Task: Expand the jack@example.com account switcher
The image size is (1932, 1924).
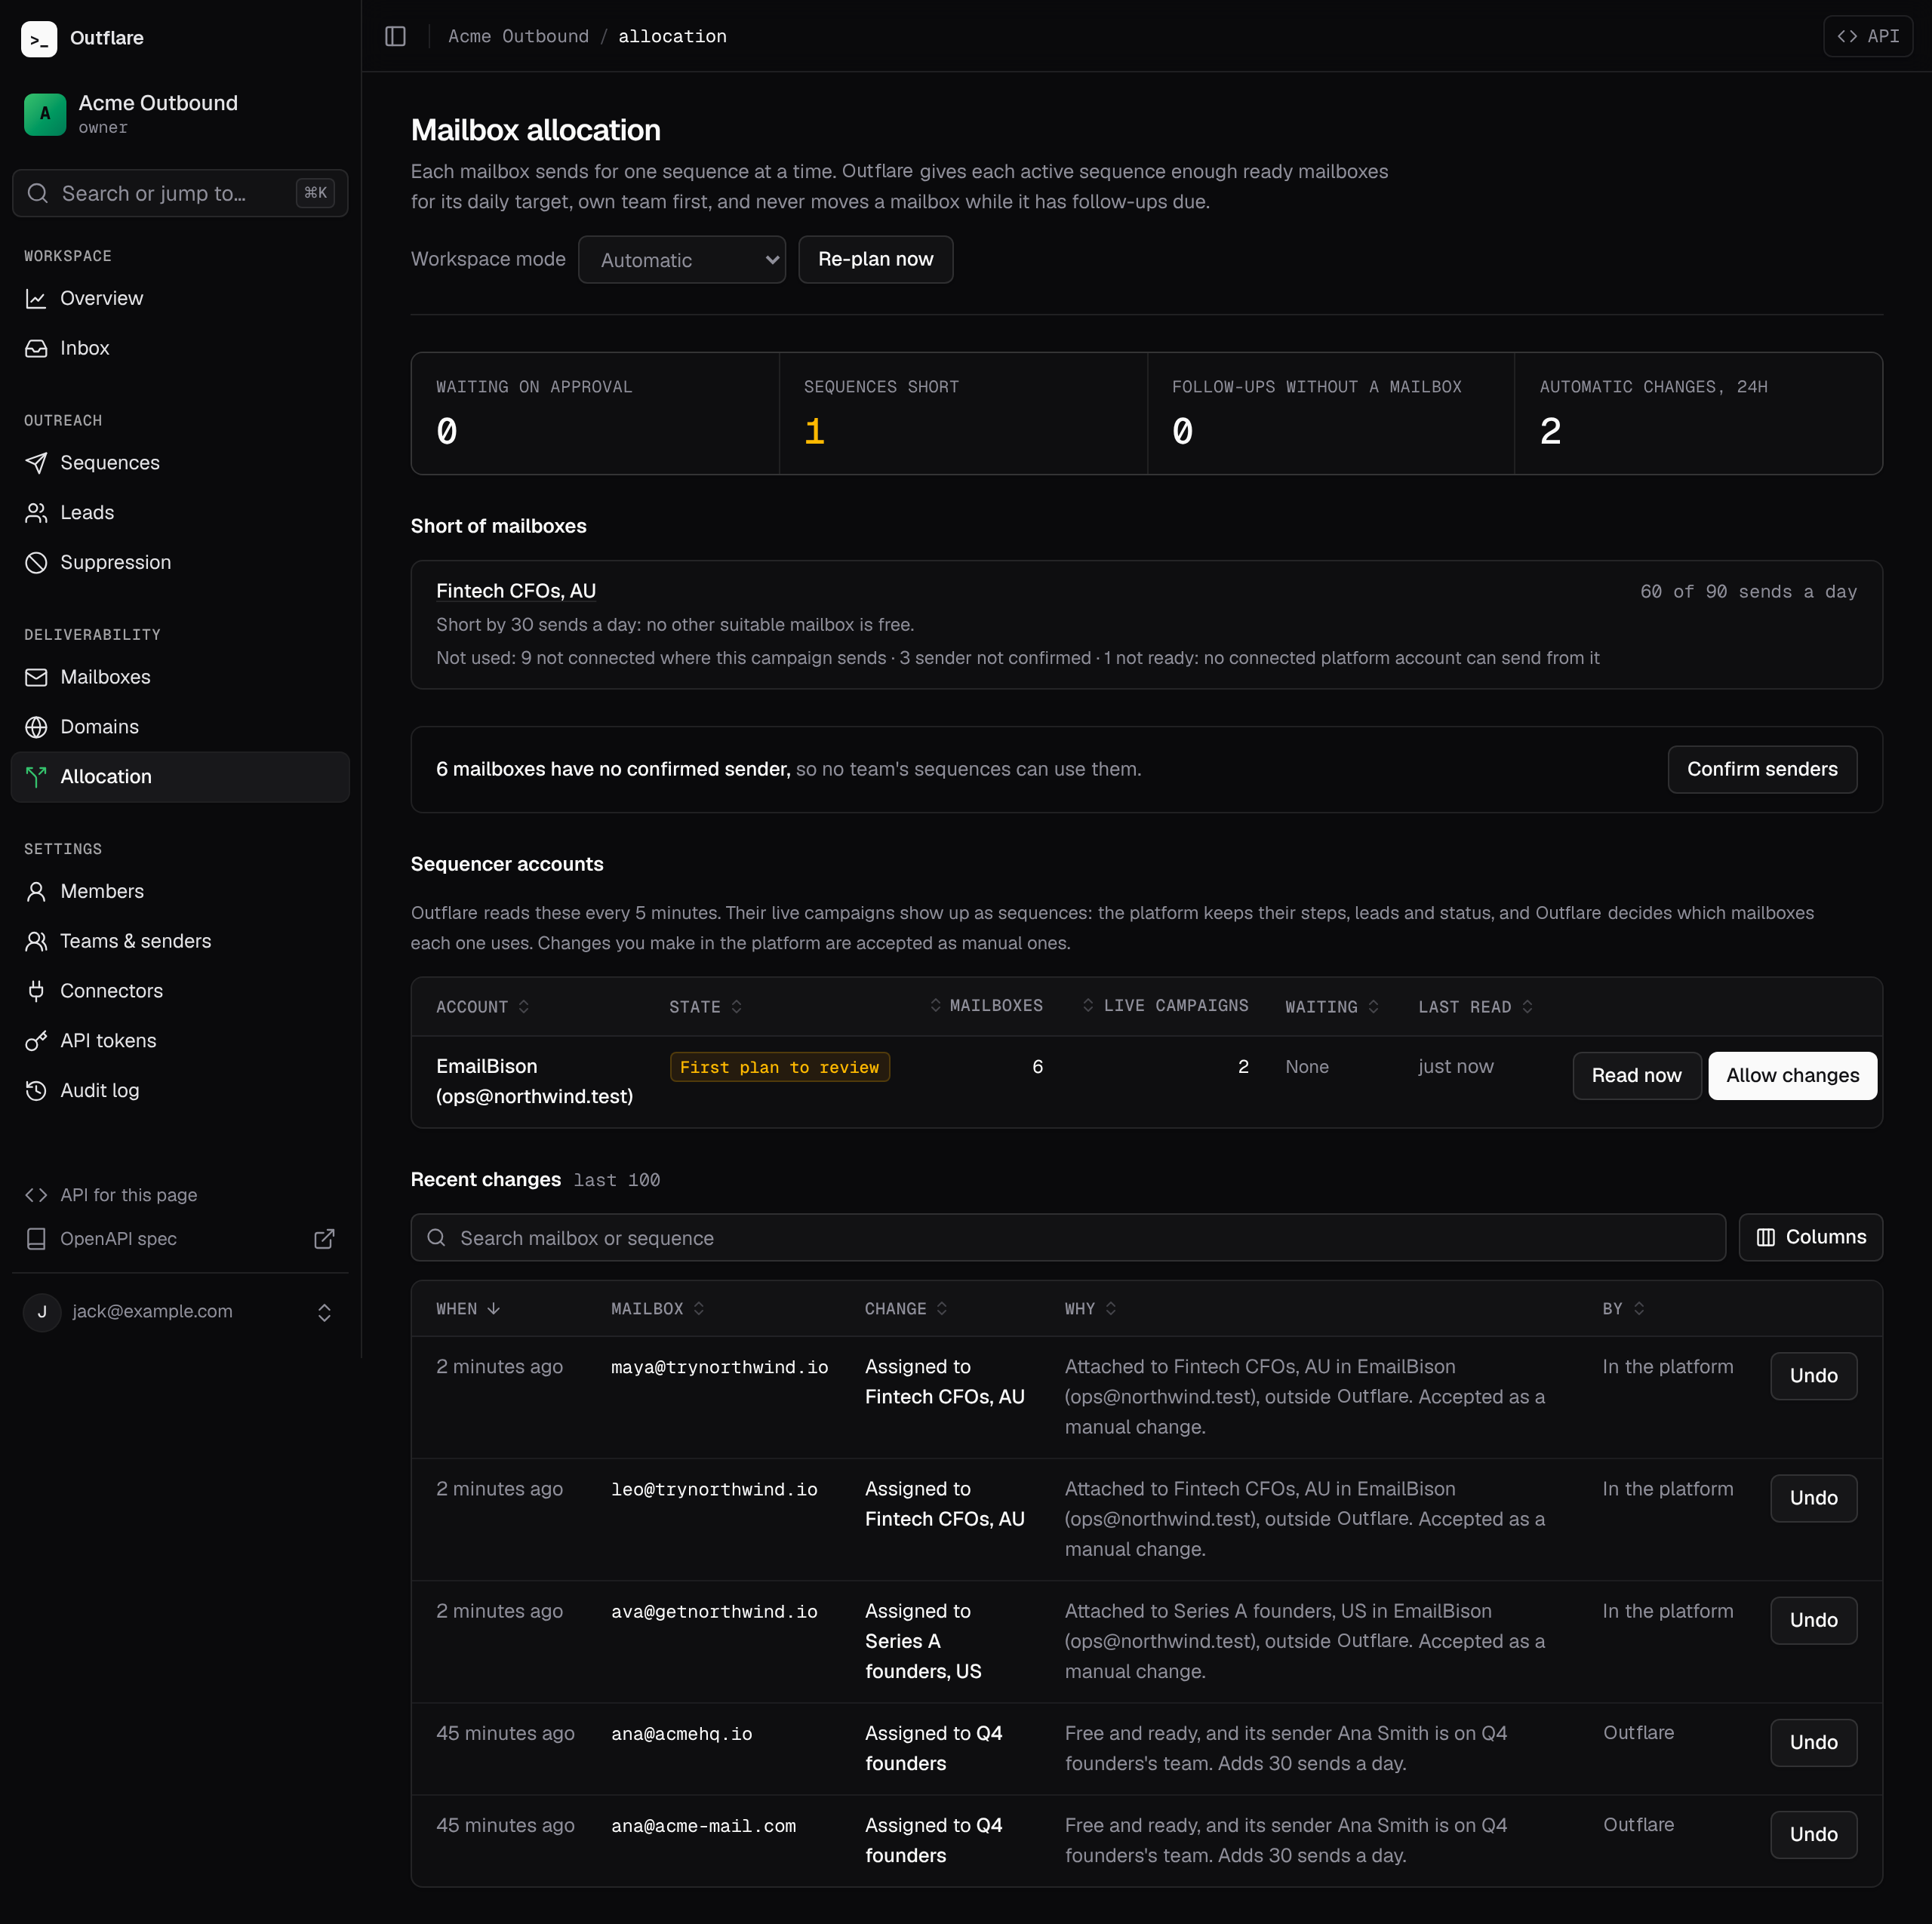Action: click(180, 1312)
